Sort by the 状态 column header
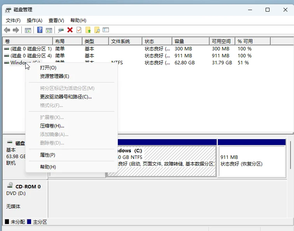This screenshot has width=294, height=231. click(157, 41)
